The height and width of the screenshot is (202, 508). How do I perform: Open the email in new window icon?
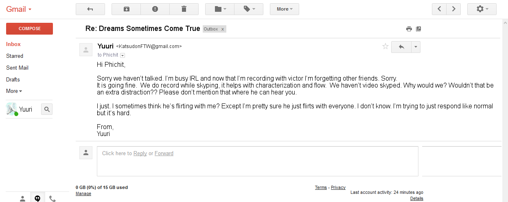point(418,29)
